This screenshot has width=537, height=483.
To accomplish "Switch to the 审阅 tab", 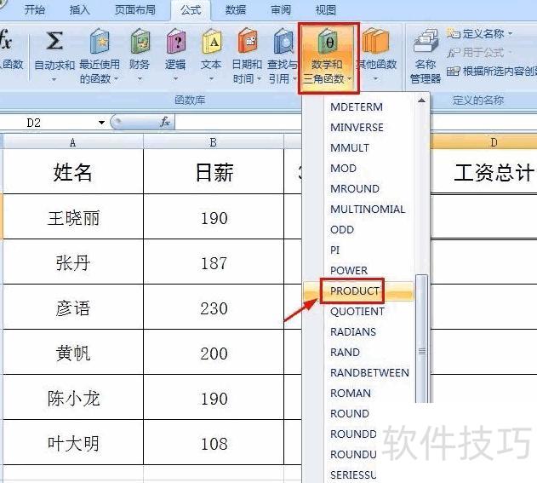I will point(281,9).
